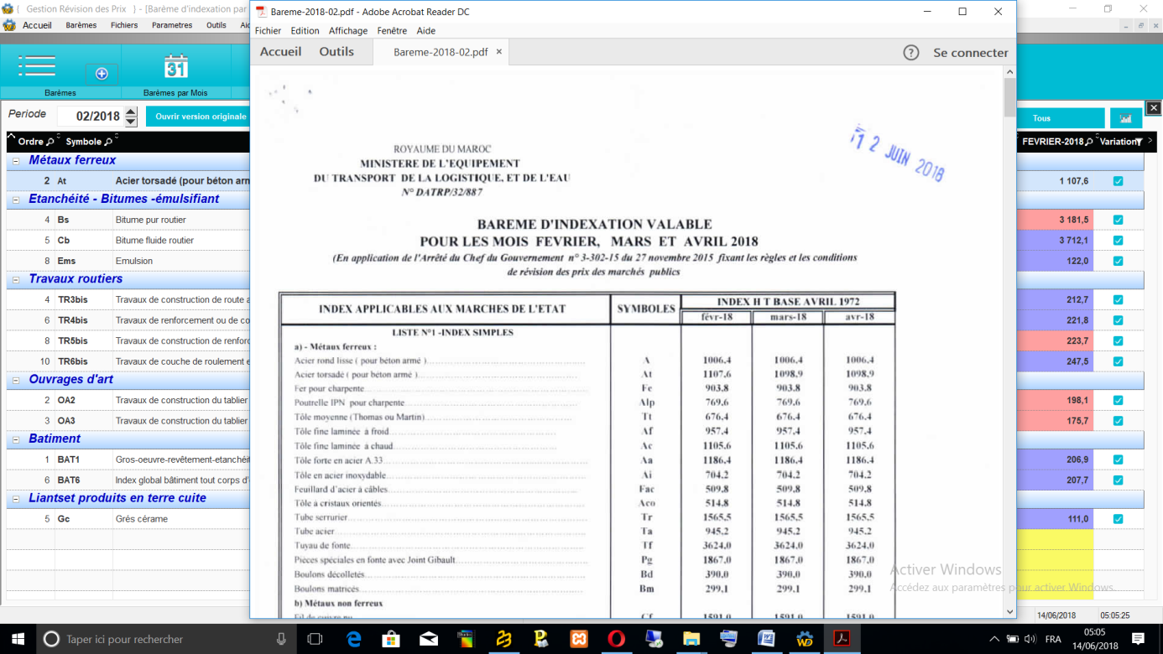Screen dimensions: 1163x654
Task: Collapse the Ouvrages d'art group
Action: (x=16, y=381)
